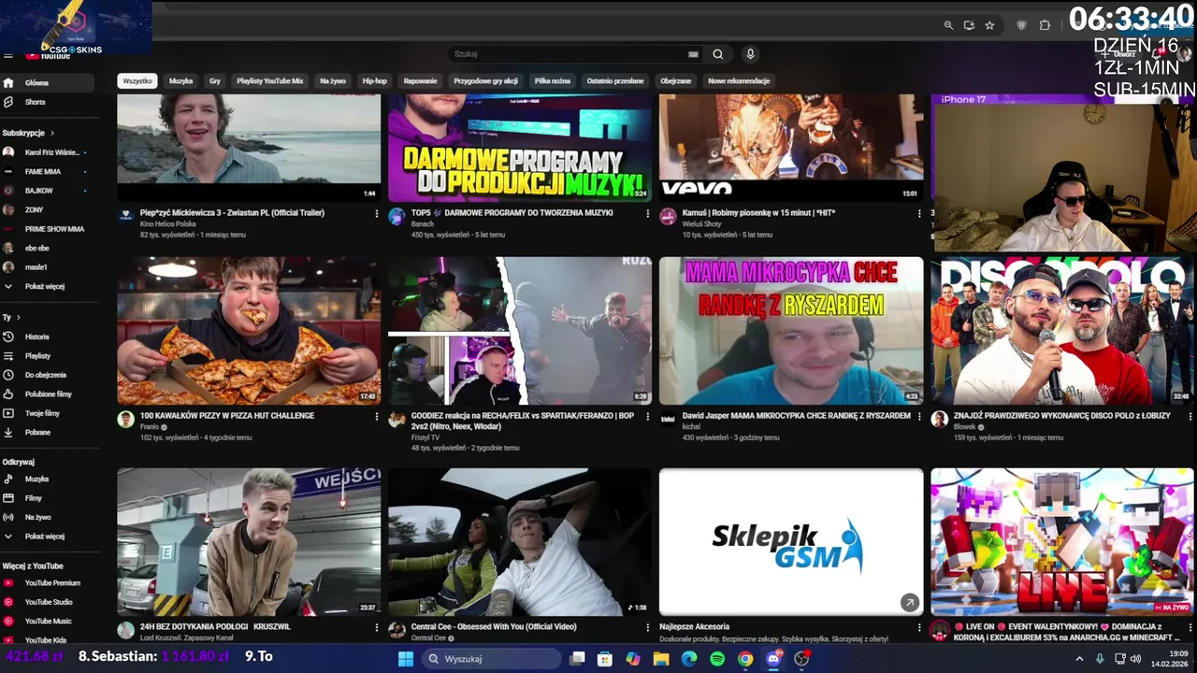Select the Przygodowe gry akcji chip
The width and height of the screenshot is (1197, 673).
coord(486,81)
